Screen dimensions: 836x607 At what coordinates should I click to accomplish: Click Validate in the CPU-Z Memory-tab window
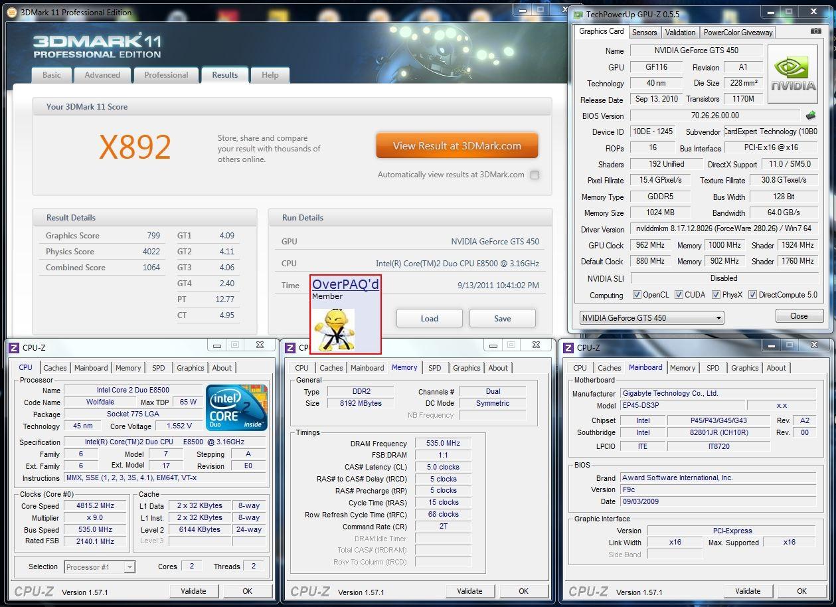(469, 591)
